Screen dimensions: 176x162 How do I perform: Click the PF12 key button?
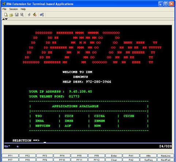[96, 160]
